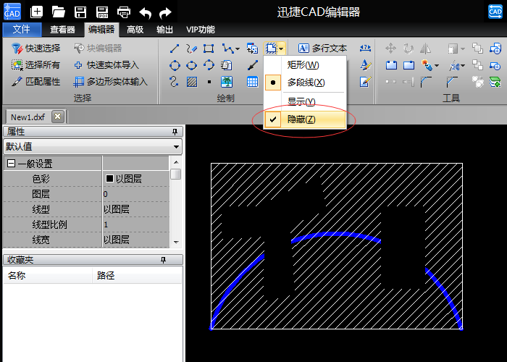
Task: Click 选择所有 select all button
Action: pyautogui.click(x=36, y=65)
